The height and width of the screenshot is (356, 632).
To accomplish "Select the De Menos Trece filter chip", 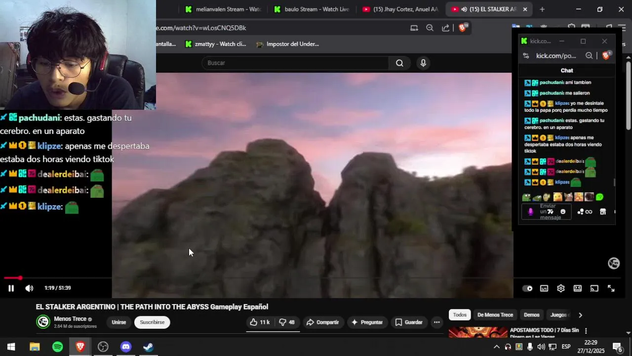I will (x=495, y=315).
